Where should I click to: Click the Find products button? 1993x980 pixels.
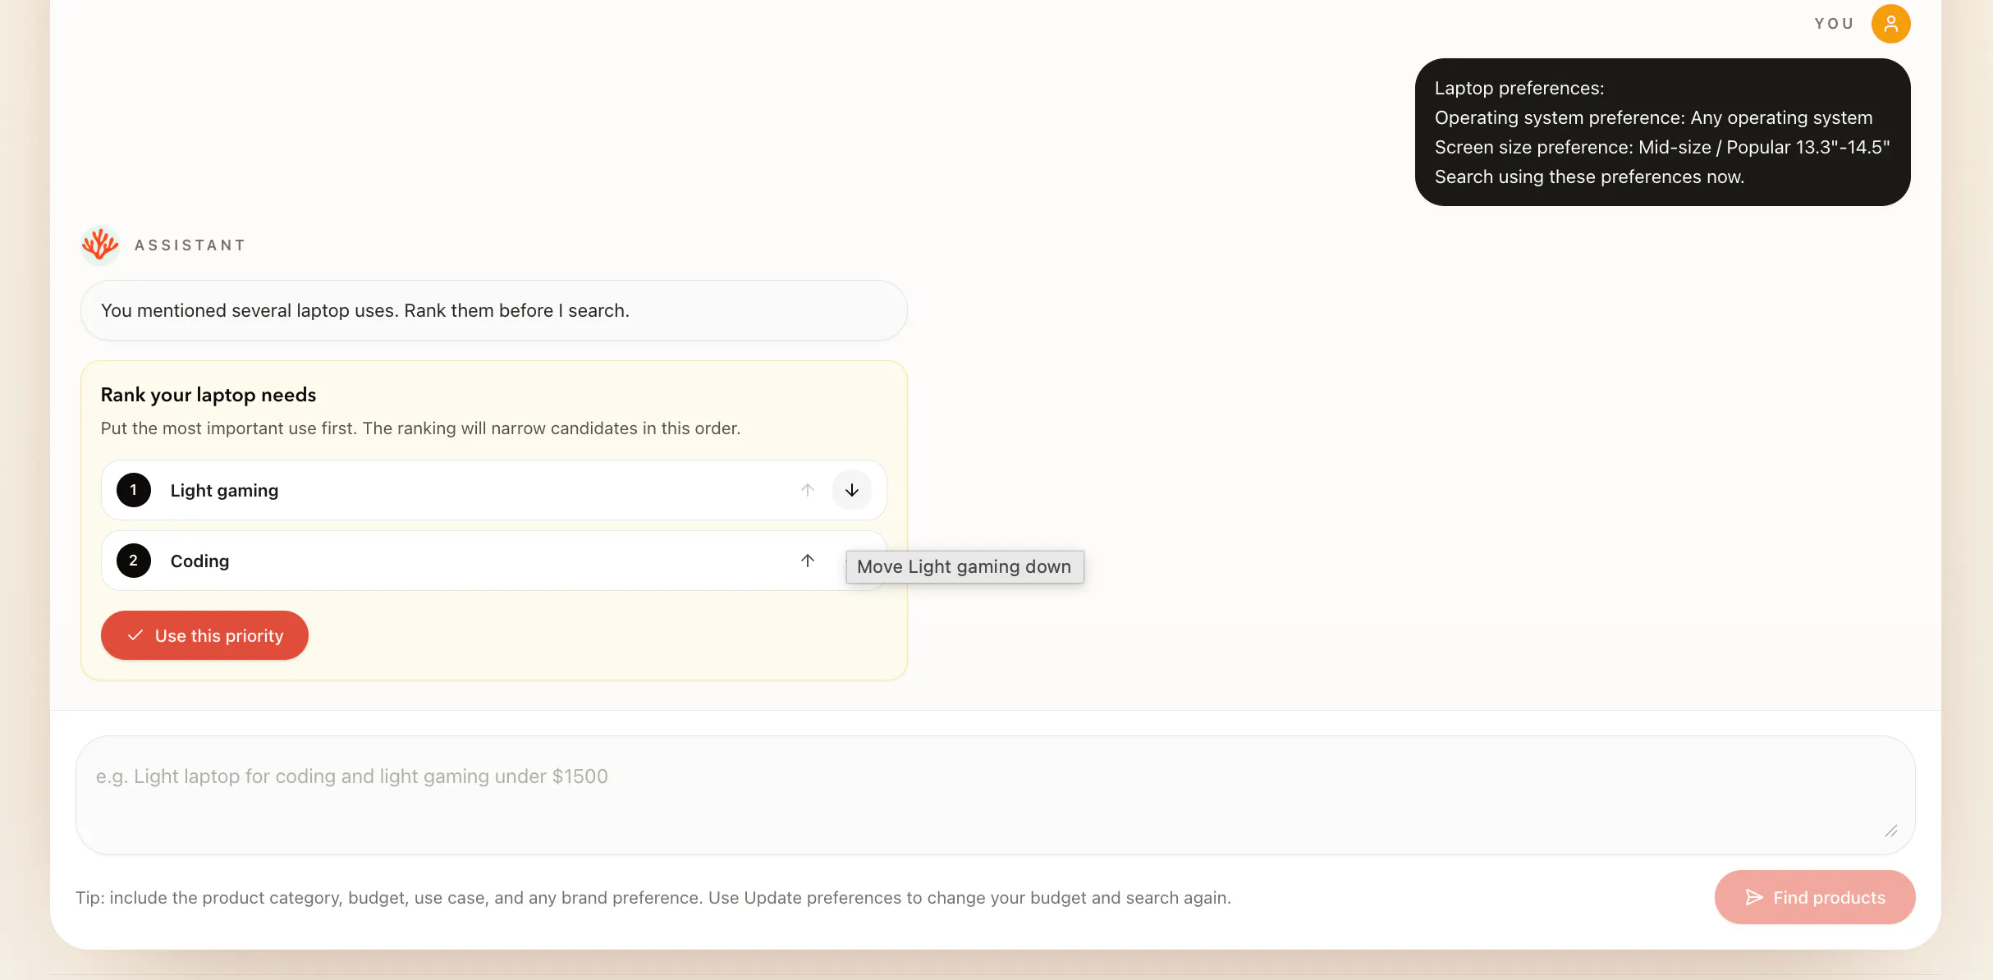pyautogui.click(x=1814, y=897)
